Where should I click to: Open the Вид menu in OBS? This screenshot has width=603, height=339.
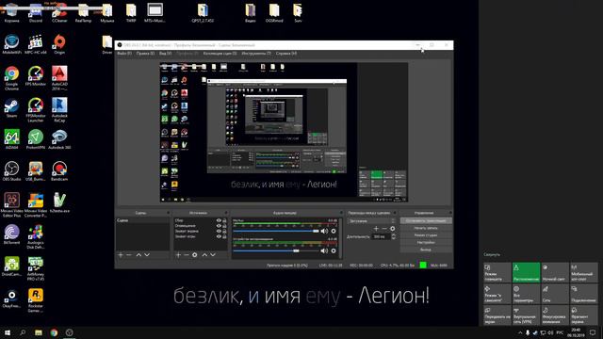pos(166,54)
